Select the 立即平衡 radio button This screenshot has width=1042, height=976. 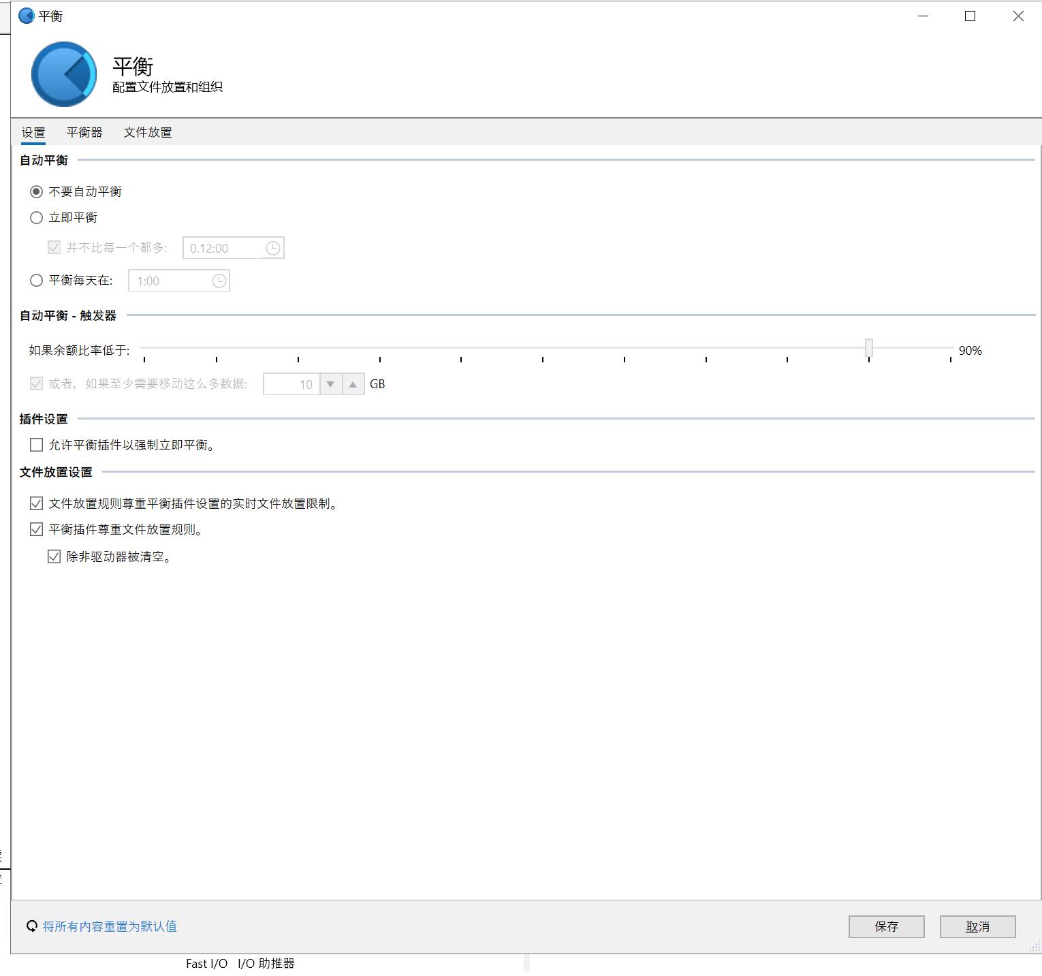coord(37,217)
